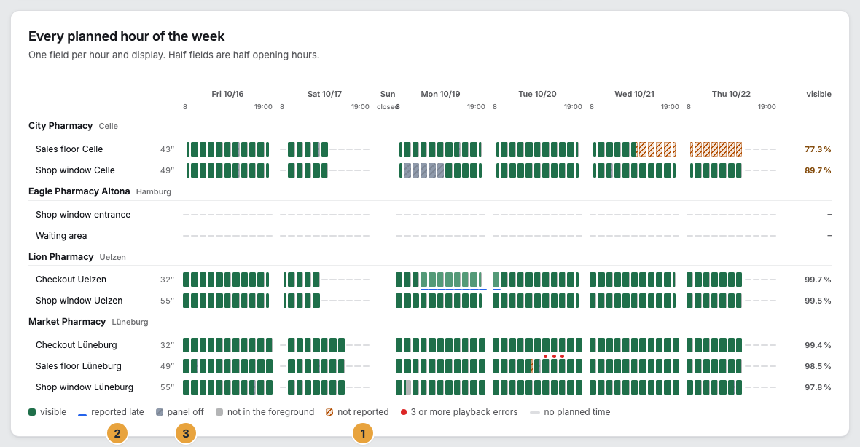Select the 'Shop window entrance' display row
The height and width of the screenshot is (447, 860).
[x=430, y=215]
